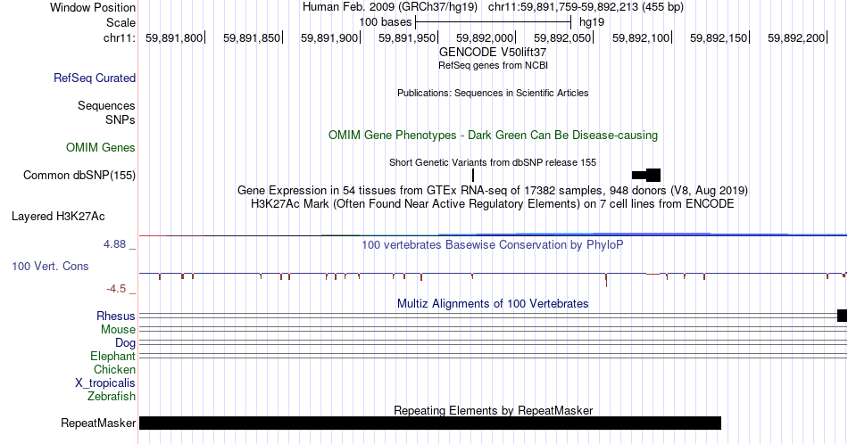Select the Elephant alignment row label

(113, 357)
